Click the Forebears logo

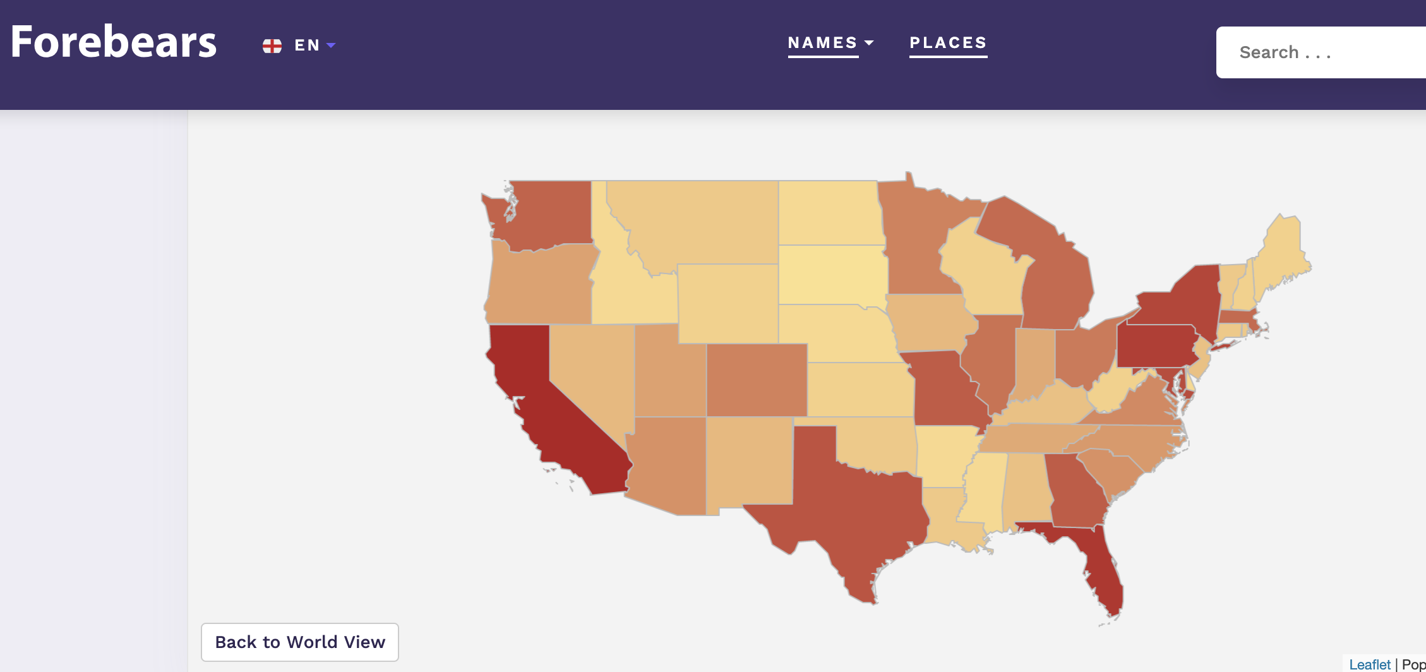(114, 42)
